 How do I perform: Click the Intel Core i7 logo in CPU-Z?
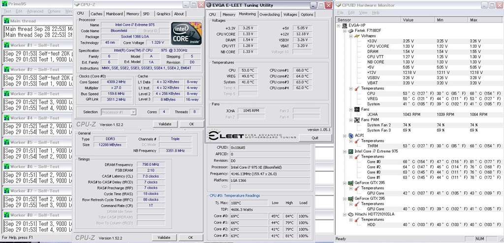click(185, 33)
